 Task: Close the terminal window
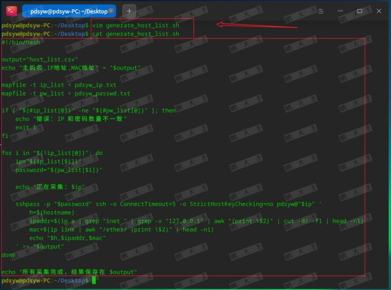coord(379,11)
